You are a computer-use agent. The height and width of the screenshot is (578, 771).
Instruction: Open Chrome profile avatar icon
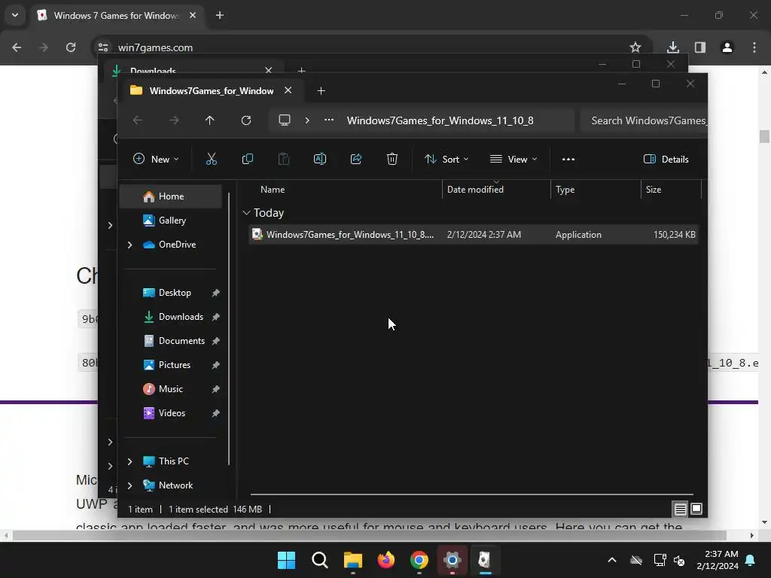tap(727, 47)
